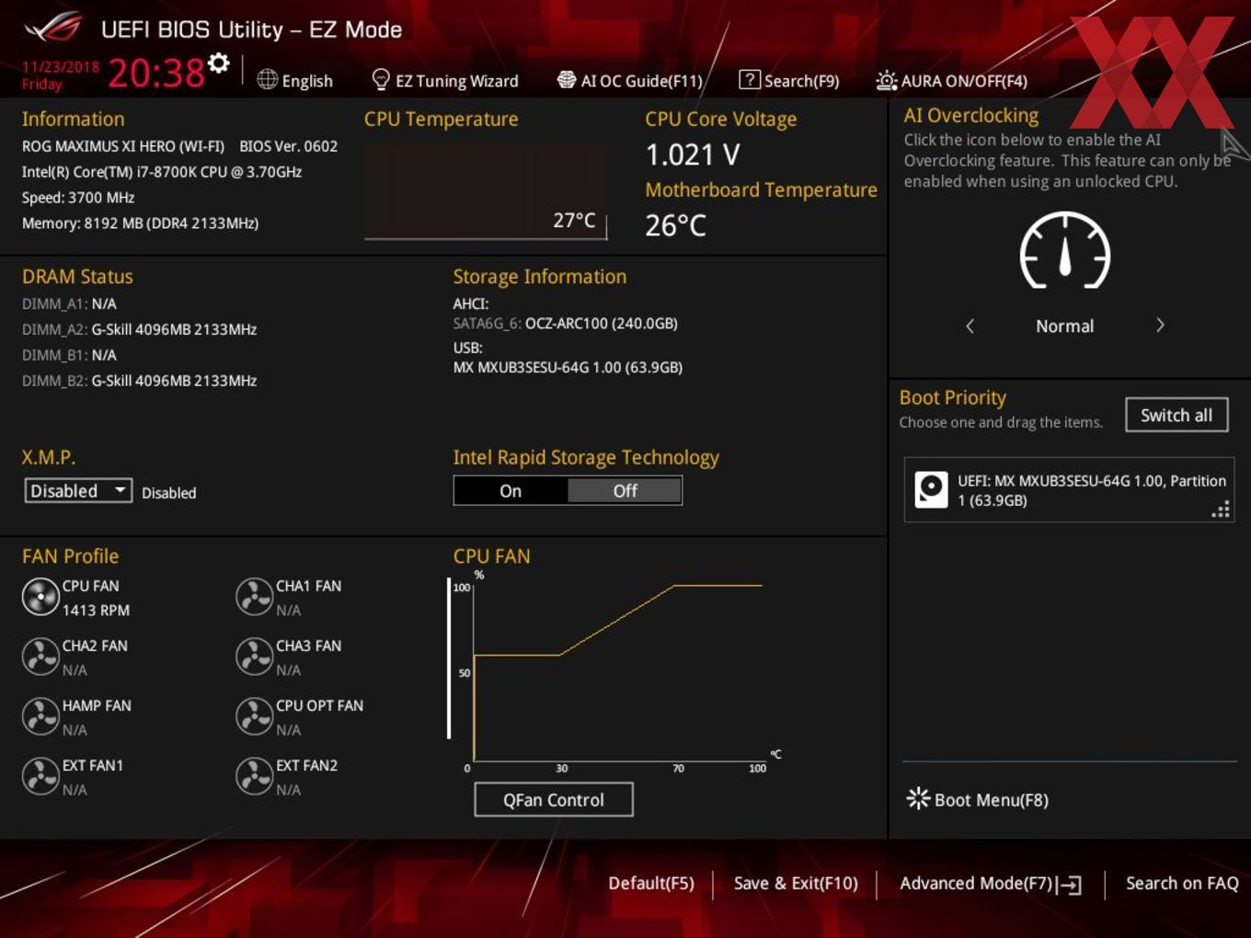Click the Search question mark icon
This screenshot has width=1251, height=938.
(750, 80)
